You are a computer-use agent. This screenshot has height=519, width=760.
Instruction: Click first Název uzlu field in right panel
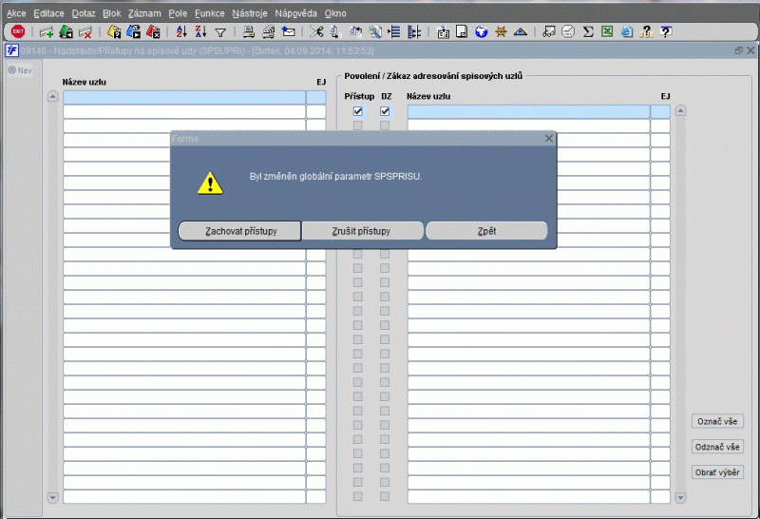tap(528, 111)
